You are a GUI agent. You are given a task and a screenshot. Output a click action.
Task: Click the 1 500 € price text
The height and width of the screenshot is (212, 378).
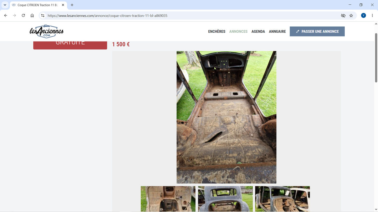(x=121, y=44)
